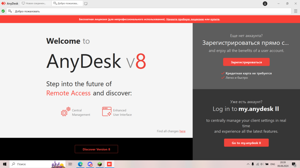Click AnyDesk icon on the taskbar
300x168 pixels.
click(109, 164)
